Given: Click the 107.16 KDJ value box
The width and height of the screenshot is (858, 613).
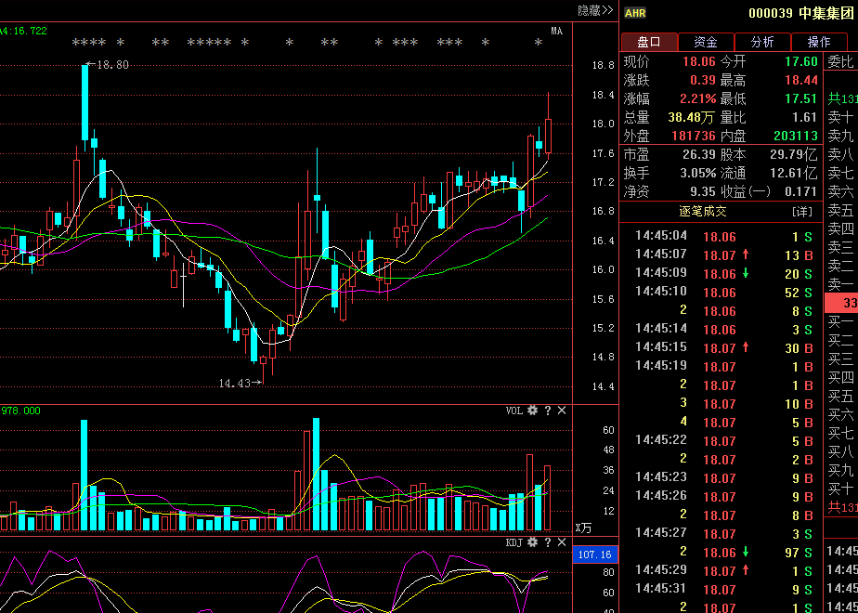Looking at the screenshot, I should [595, 554].
